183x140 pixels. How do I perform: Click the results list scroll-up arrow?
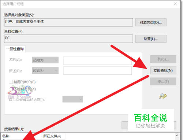(177, 136)
